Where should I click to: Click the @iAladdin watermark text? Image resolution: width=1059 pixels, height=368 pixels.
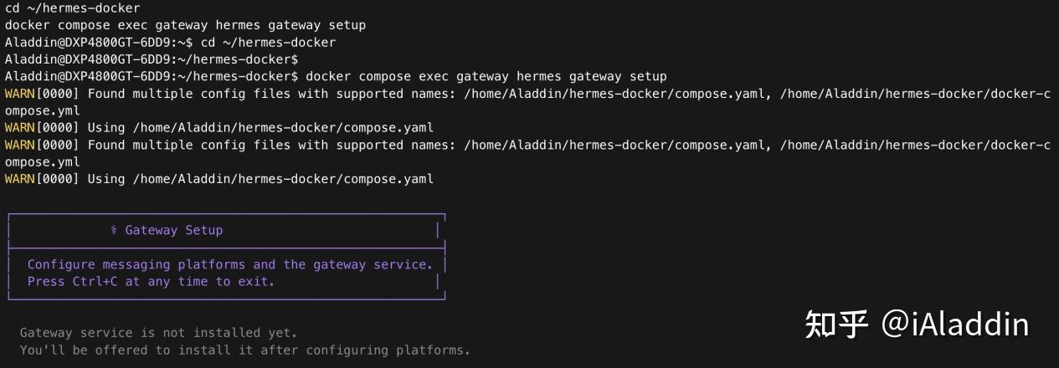point(954,324)
